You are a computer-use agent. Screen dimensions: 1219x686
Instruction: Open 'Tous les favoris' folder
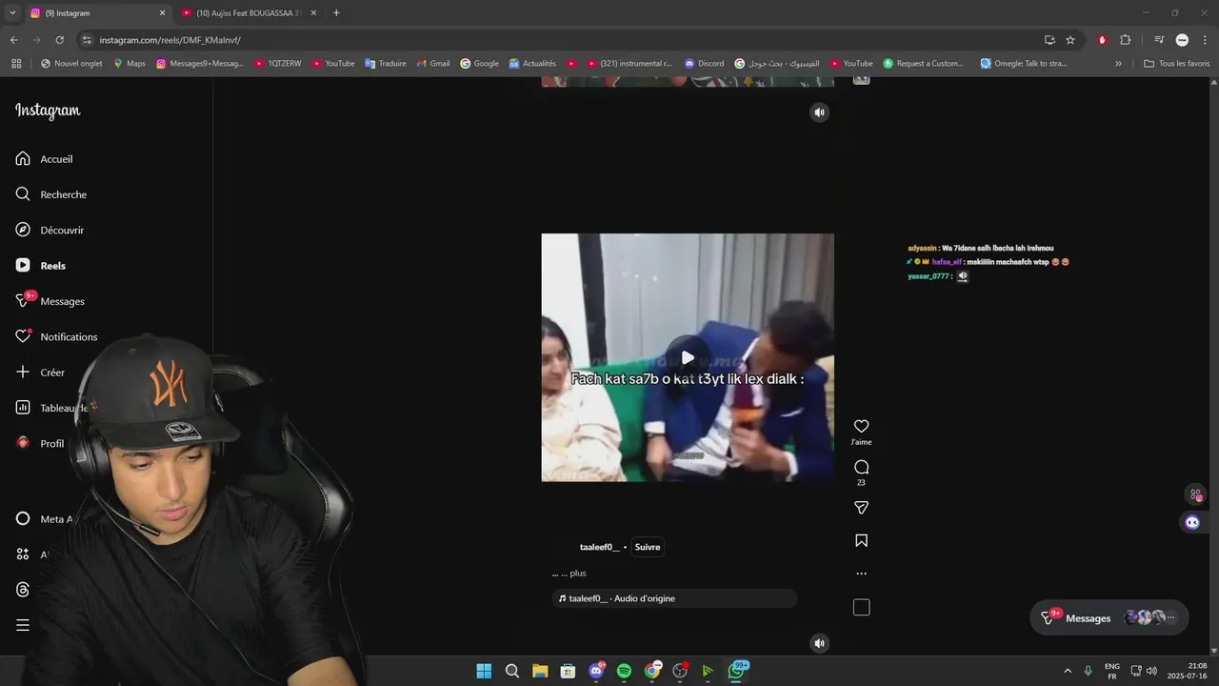pos(1177,64)
